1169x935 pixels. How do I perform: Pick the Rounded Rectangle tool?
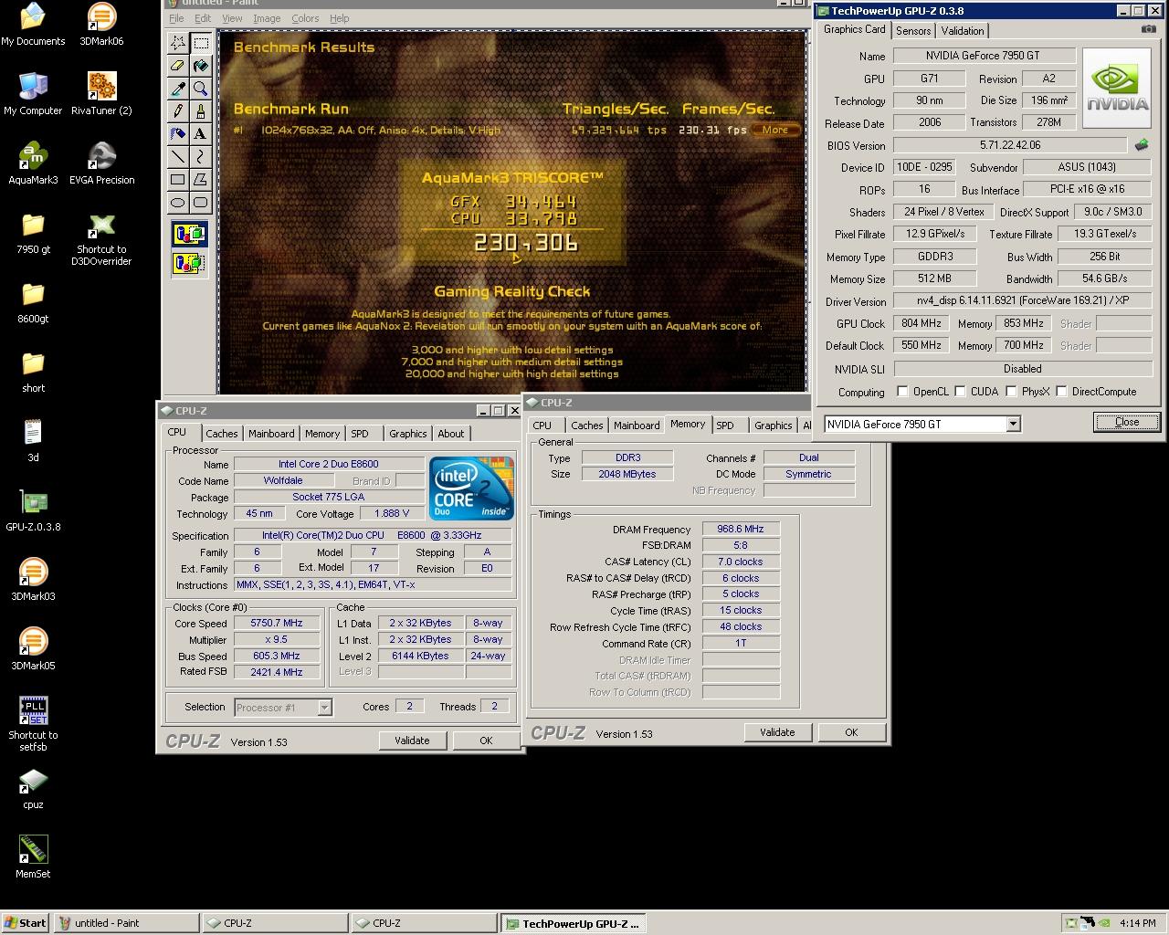pyautogui.click(x=201, y=202)
